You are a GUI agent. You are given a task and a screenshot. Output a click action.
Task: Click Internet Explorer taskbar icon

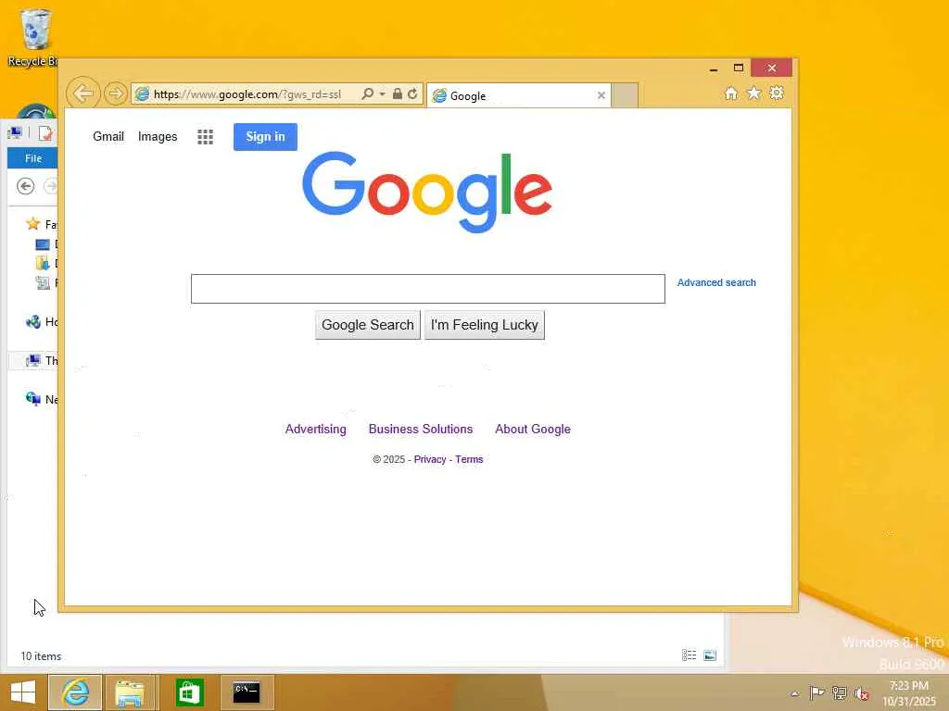pyautogui.click(x=75, y=692)
